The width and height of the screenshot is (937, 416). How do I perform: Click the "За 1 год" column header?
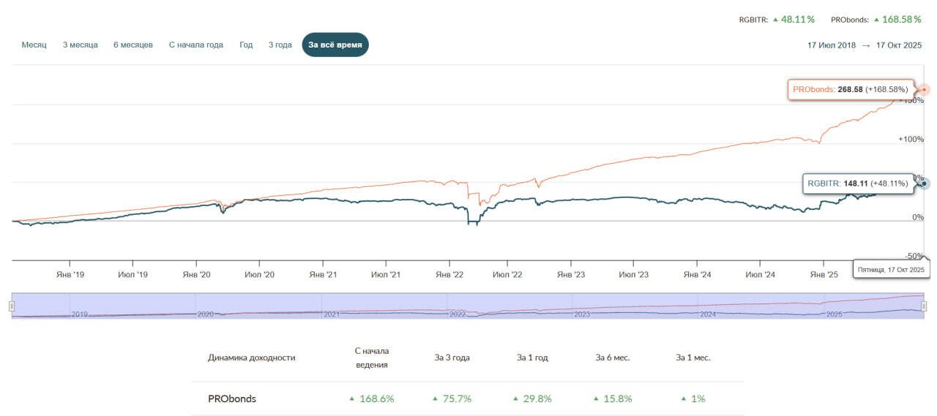[532, 358]
